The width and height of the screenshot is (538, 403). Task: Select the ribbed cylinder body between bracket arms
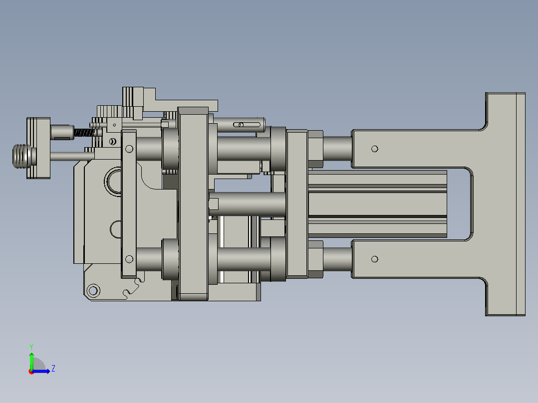tap(377, 204)
